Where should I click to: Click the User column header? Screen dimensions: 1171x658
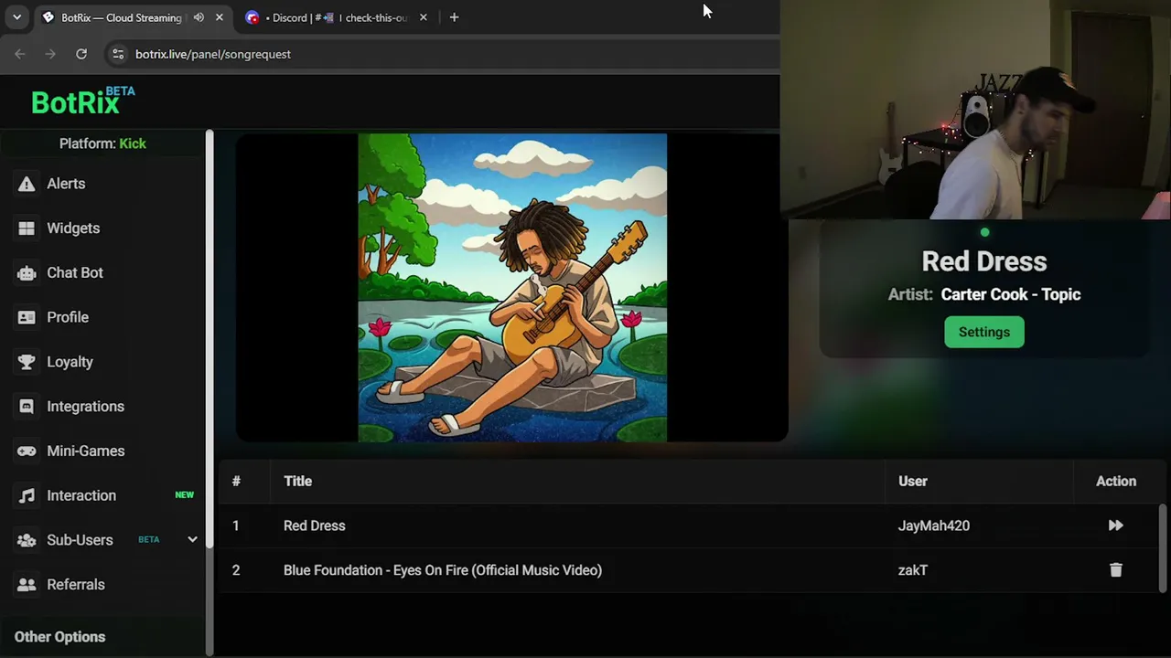click(913, 482)
